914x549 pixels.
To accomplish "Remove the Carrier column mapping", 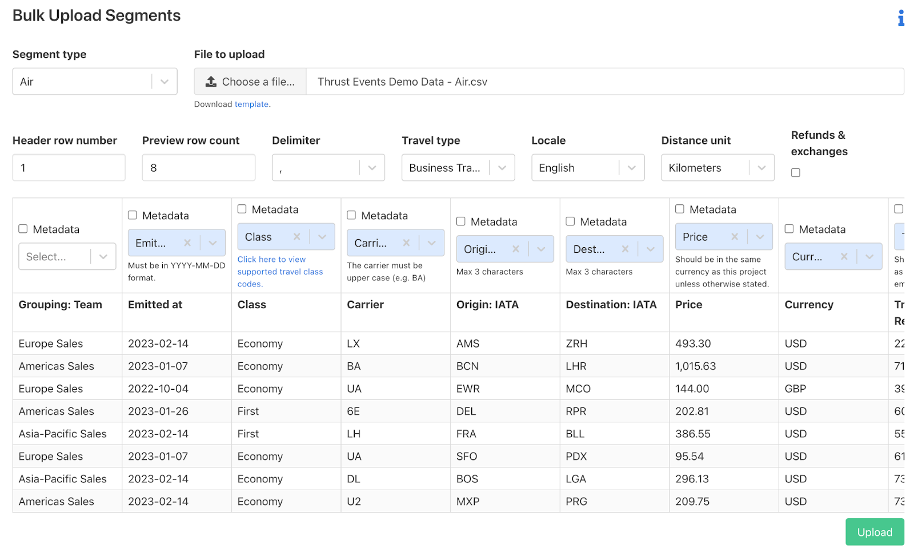I will tap(406, 243).
